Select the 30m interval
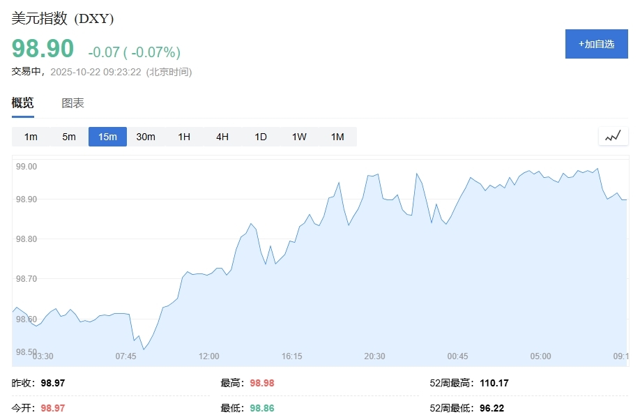The width and height of the screenshot is (640, 415). (x=146, y=137)
